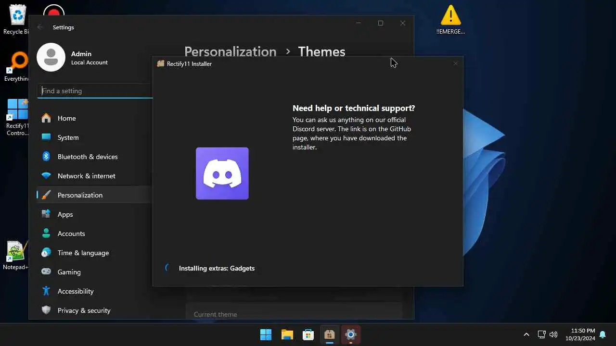Open System settings category
Image resolution: width=616 pixels, height=346 pixels.
coord(94,137)
